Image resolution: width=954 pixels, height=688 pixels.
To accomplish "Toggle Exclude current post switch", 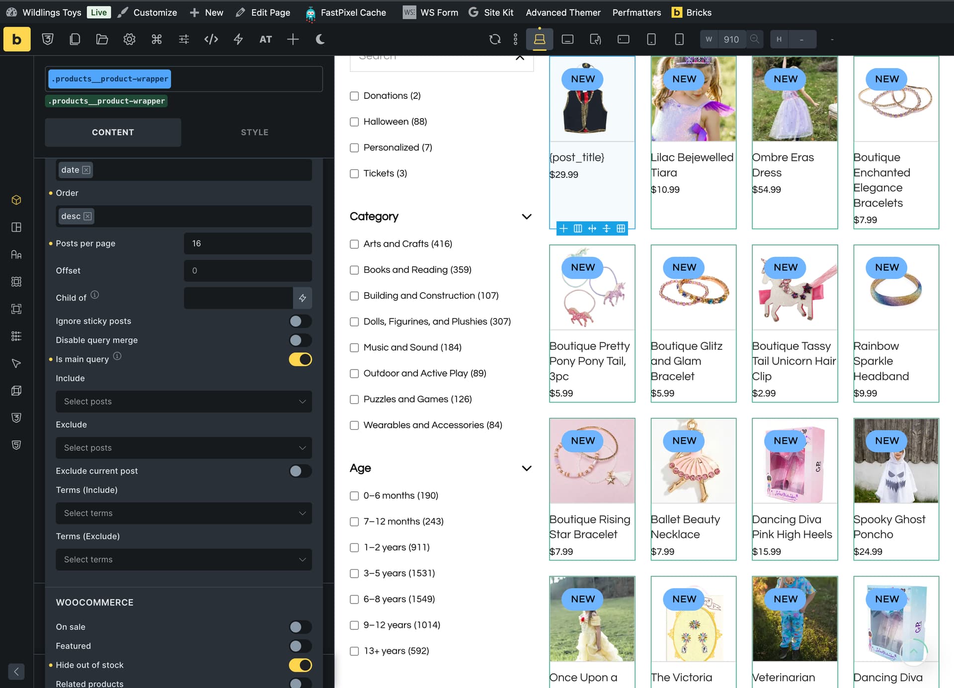I will pos(301,471).
